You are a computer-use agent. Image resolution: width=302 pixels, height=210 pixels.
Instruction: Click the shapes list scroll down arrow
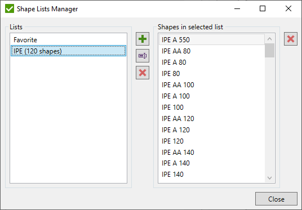point(269,178)
